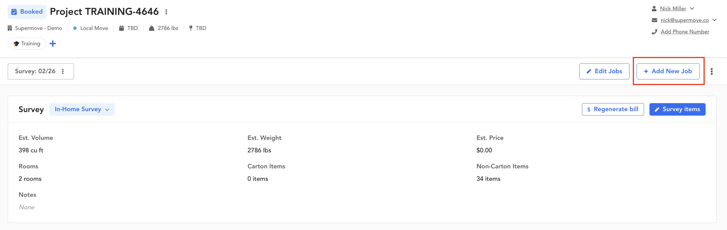Select the Survey: 02/26 tab
The image size is (727, 230).
click(35, 71)
